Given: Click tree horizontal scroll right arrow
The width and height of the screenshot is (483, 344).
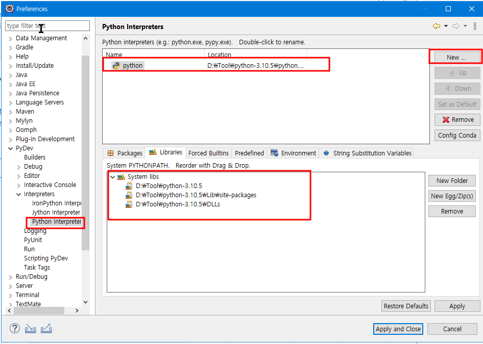Looking at the screenshot, I should 77,310.
